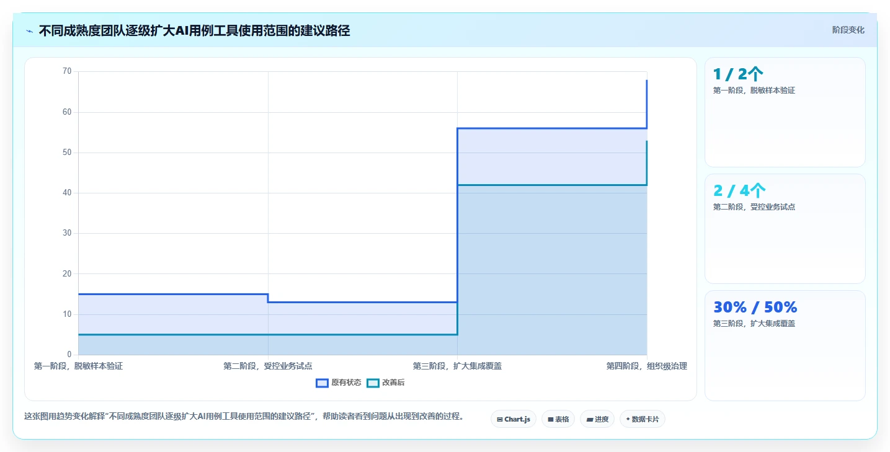Click the card caption 第二阶段，受控业务试点

pyautogui.click(x=754, y=206)
